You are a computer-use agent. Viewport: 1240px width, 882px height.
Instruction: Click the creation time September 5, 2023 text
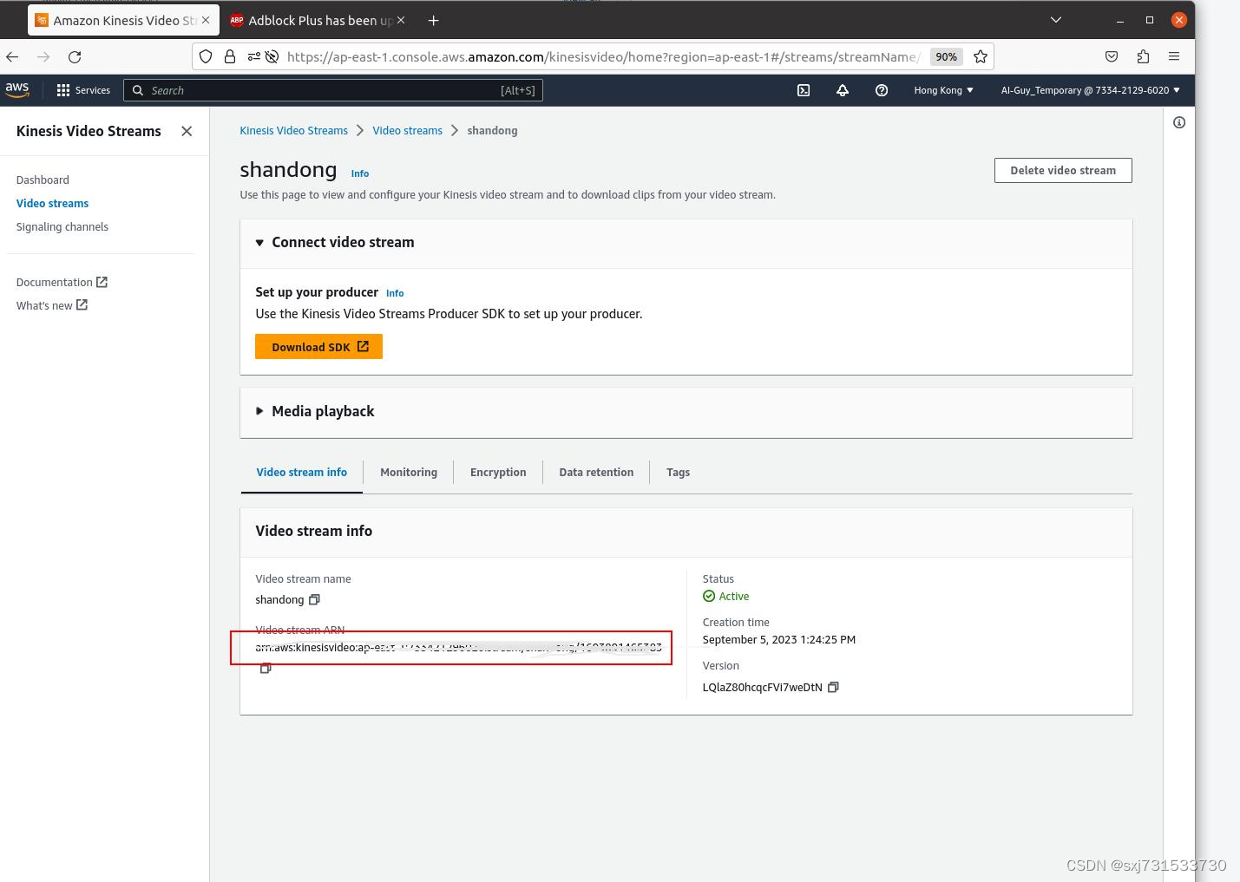click(779, 639)
